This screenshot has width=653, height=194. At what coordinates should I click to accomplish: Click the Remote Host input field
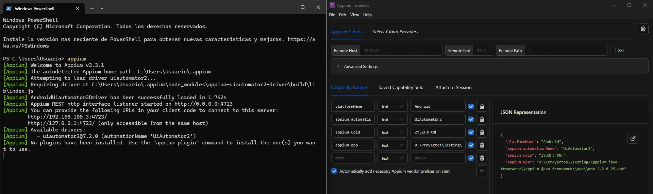coord(401,50)
